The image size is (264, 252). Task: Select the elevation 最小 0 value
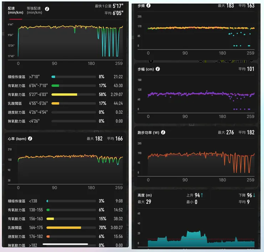(x=192, y=202)
